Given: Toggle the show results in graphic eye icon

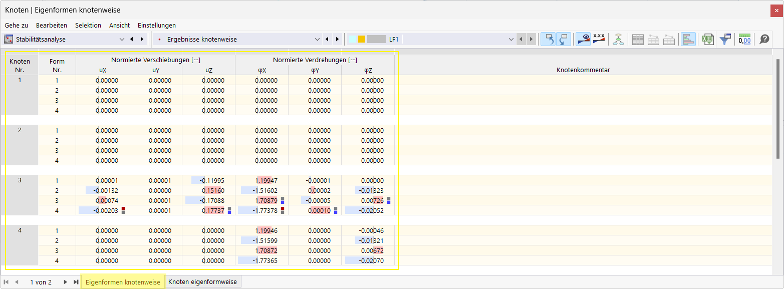Looking at the screenshot, I should pyautogui.click(x=583, y=39).
